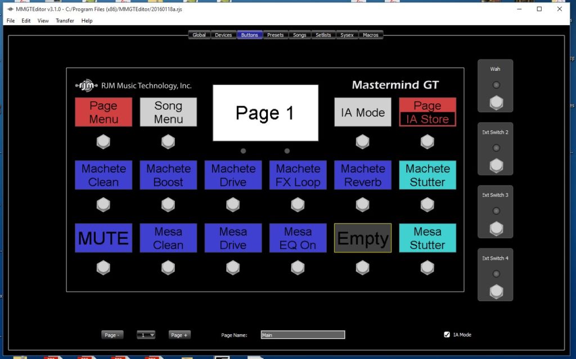Switch to the Presets tab
The width and height of the screenshot is (576, 359).
click(x=276, y=35)
